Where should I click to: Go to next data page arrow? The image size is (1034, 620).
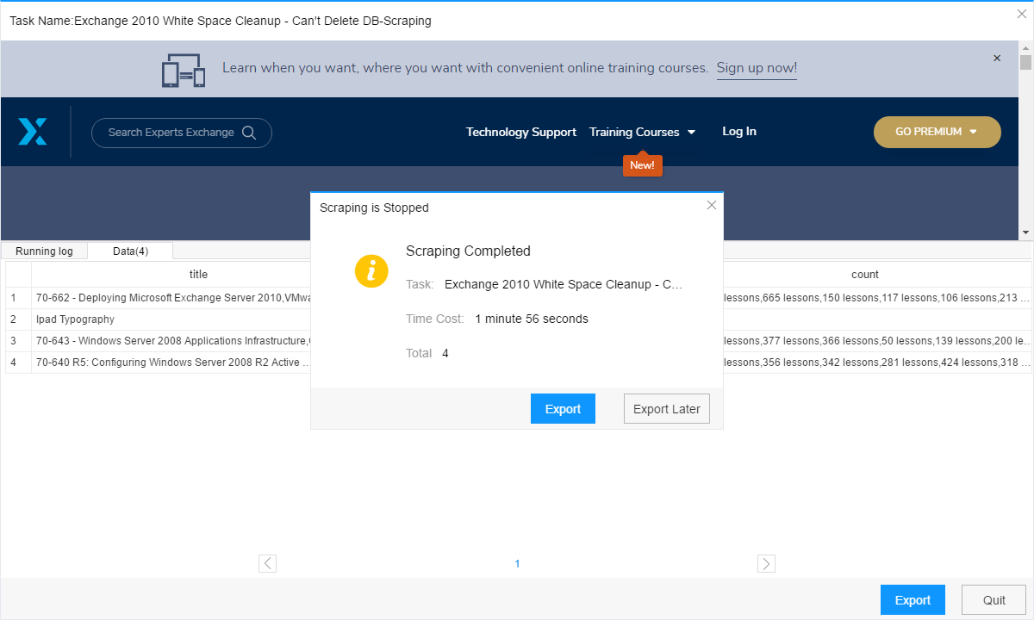pos(766,563)
